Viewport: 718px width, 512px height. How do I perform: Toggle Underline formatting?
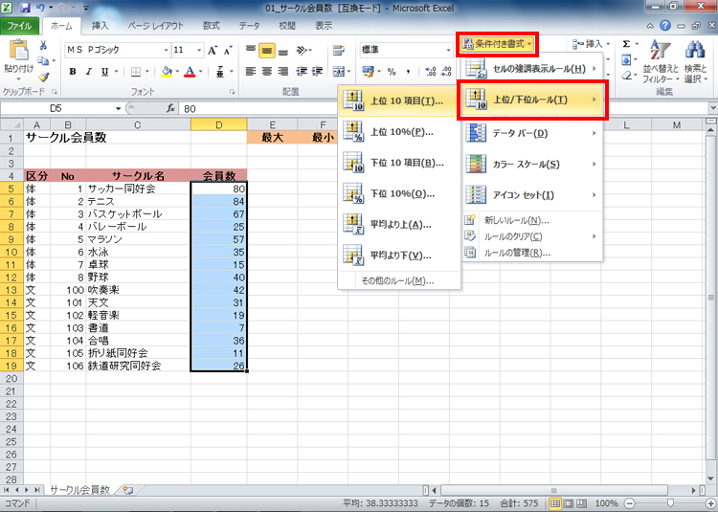click(x=105, y=72)
